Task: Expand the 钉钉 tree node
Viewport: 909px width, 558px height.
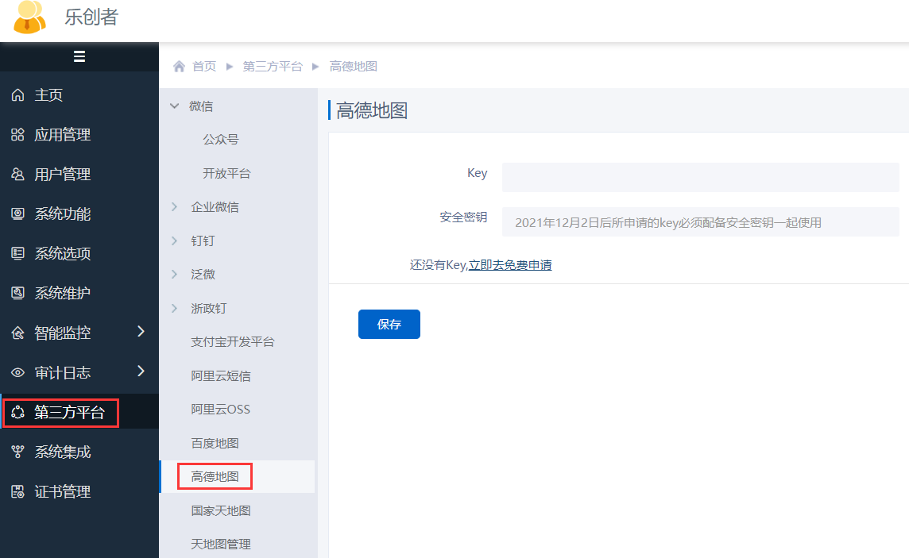Action: [175, 241]
